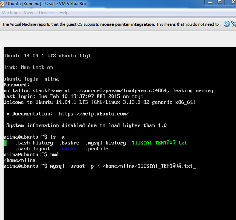
Task: Click the green highlighted current-directory dot entry
Action: click(5, 143)
